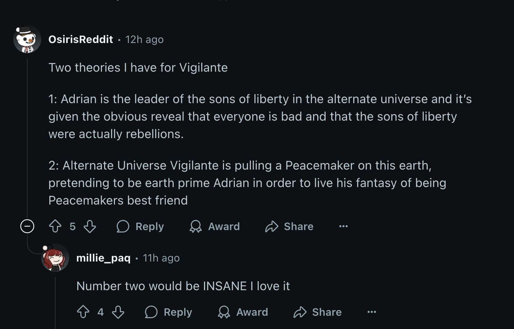Click the 12h ago timestamp
This screenshot has width=514, height=329.
[144, 40]
